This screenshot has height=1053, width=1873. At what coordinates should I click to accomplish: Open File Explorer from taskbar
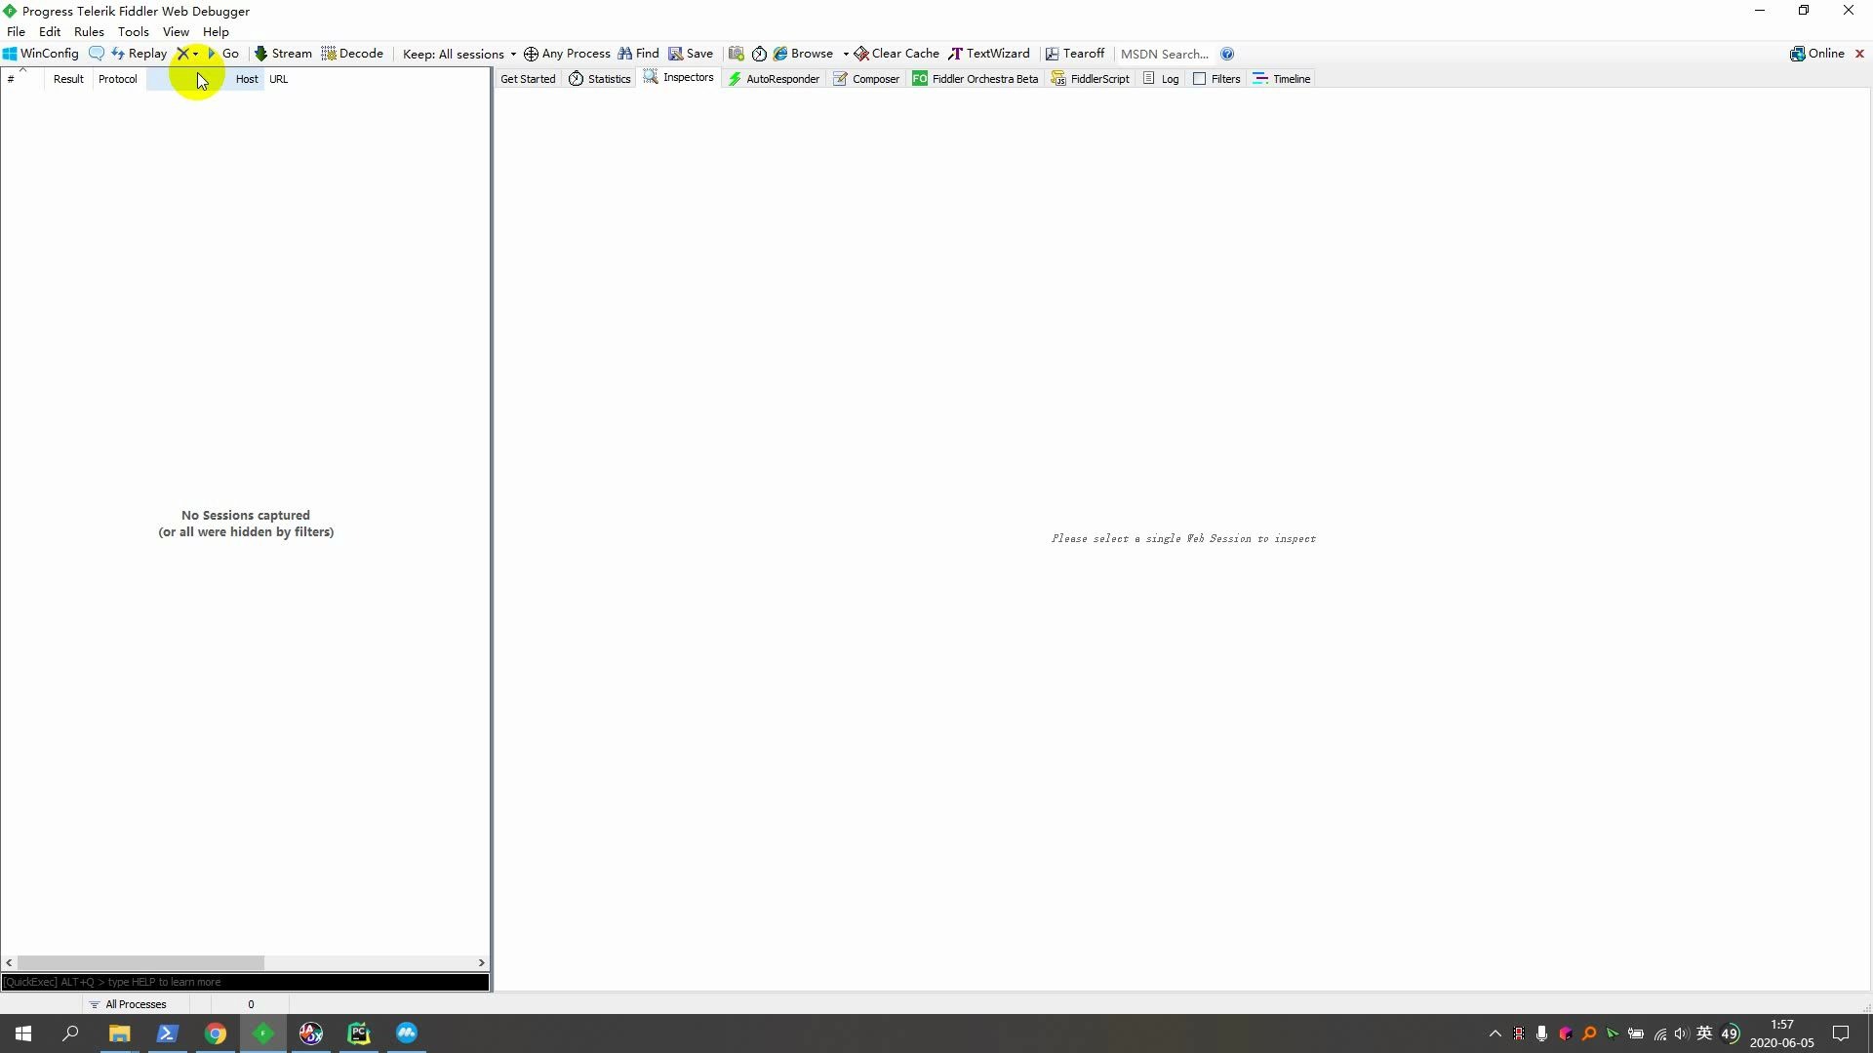(119, 1033)
